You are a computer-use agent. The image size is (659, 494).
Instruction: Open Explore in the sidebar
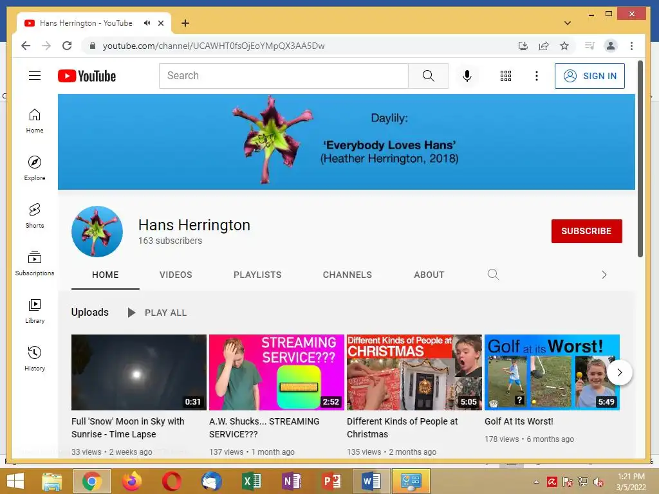pos(35,168)
